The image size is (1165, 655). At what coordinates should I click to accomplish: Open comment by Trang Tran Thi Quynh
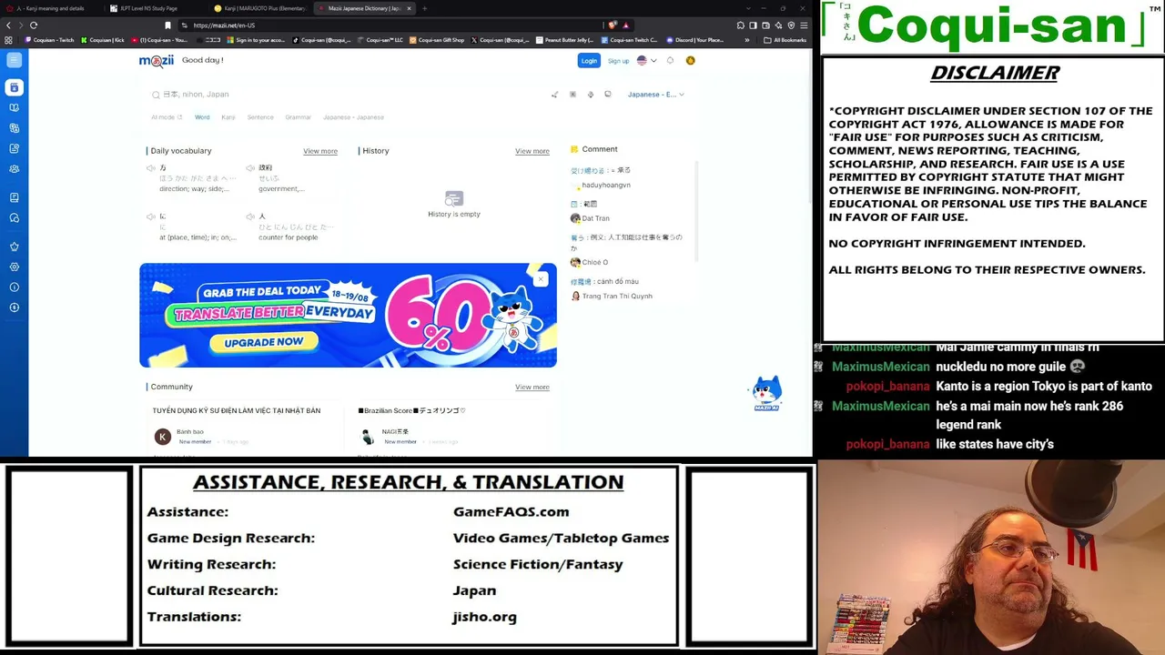(x=616, y=297)
